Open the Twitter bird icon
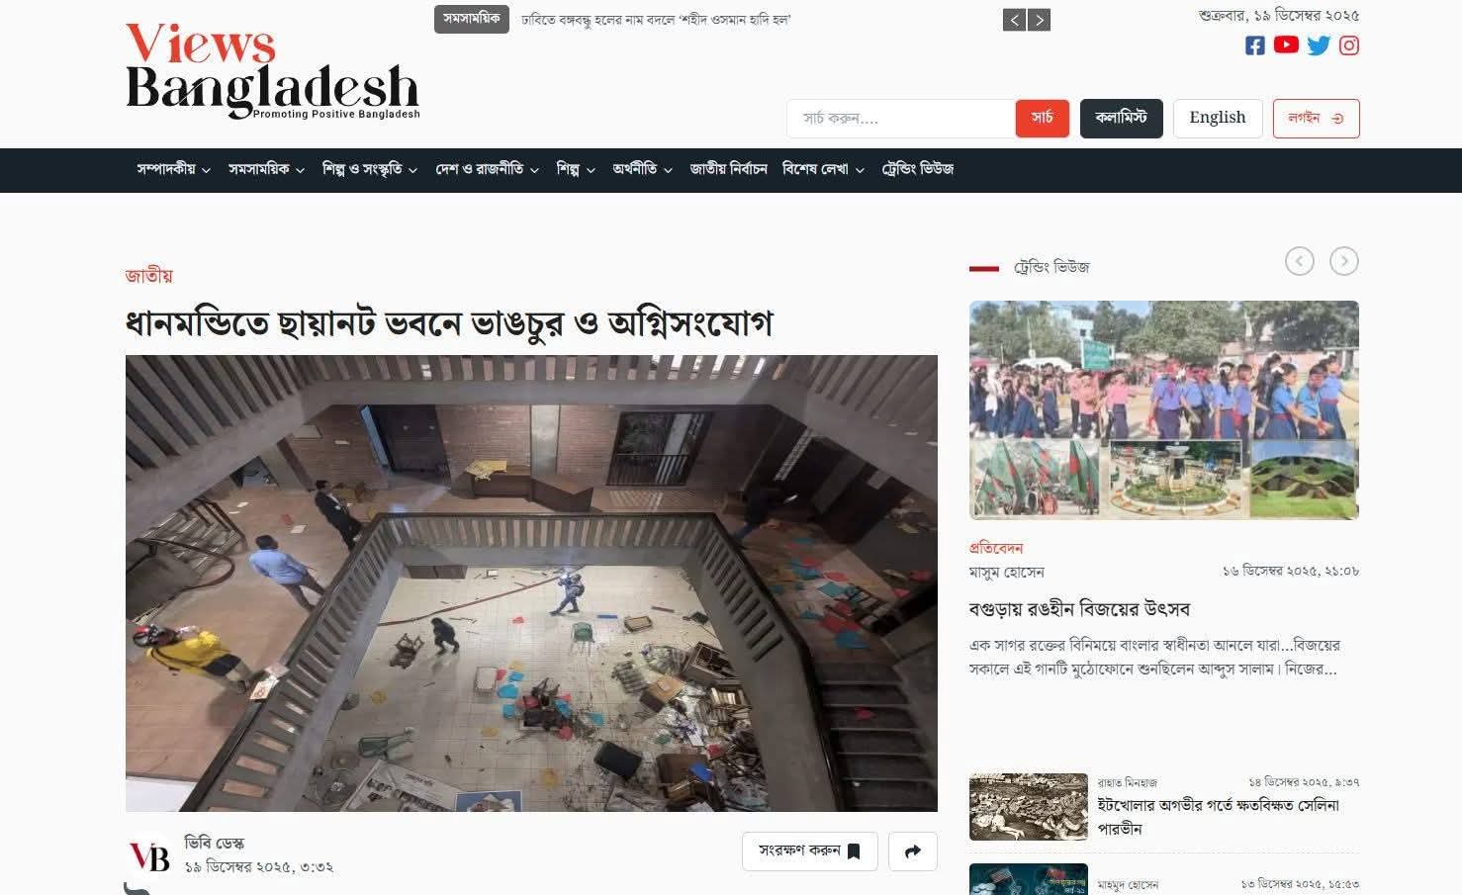This screenshot has width=1462, height=895. pyautogui.click(x=1319, y=45)
